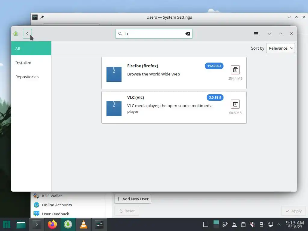Open the muted volume tray icon

point(252,224)
